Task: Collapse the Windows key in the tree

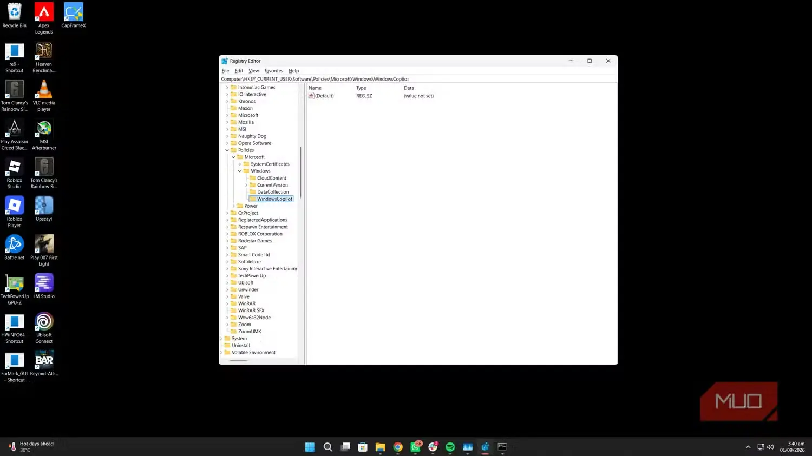Action: pyautogui.click(x=240, y=171)
